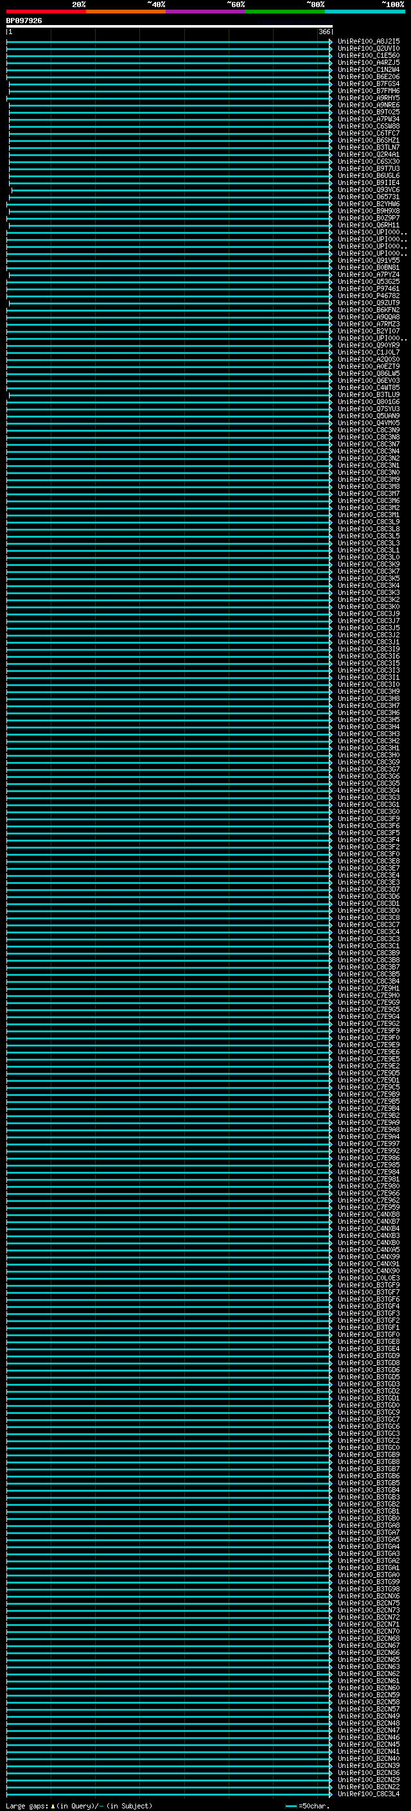Select the UniRef100_Q2R4A1 label

pyautogui.click(x=369, y=154)
